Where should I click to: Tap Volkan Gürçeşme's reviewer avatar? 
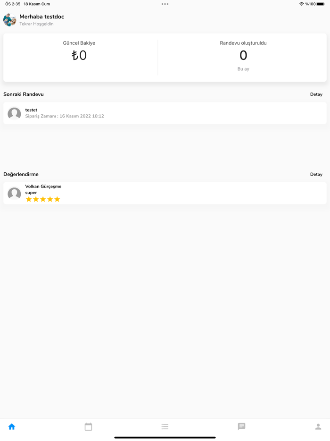[x=14, y=193]
